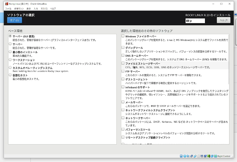Image resolution: width=237 pixels, height=162 pixels.
Task: Select カスタムオペレーティングシステム radio option
Action: [10, 68]
